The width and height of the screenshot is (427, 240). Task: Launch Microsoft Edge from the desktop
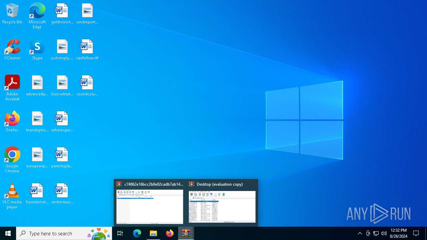37,16
